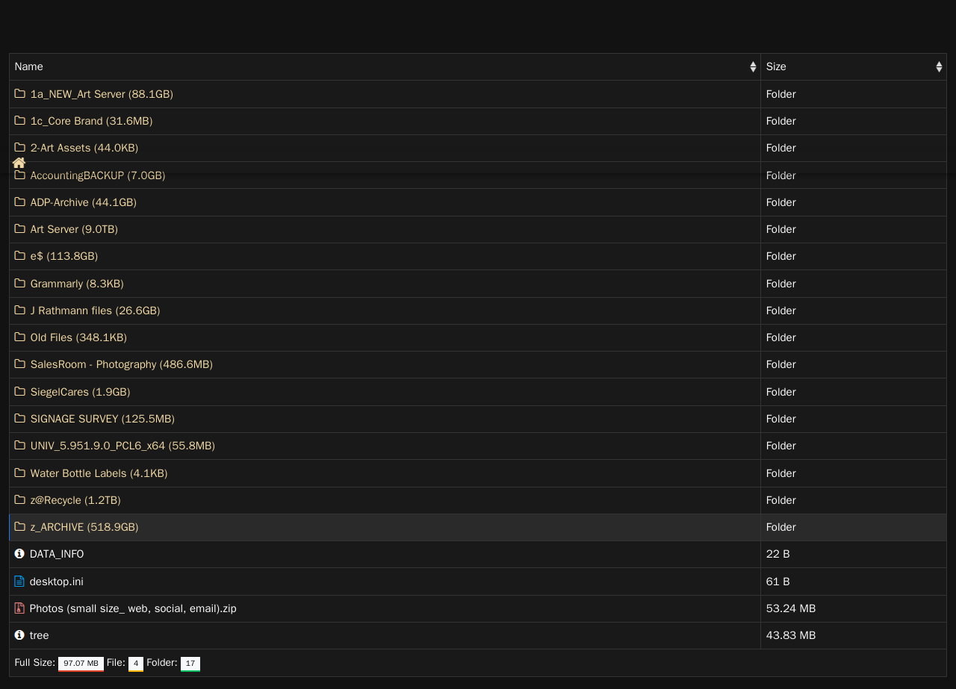956x689 pixels.
Task: Open the J Rathmann files folder
Action: pos(95,311)
